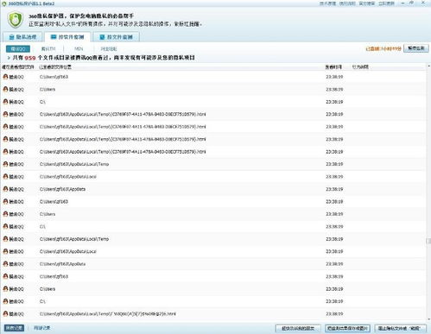Click the scrollbar down arrow of the file list
The image size is (431, 334).
pos(428,319)
